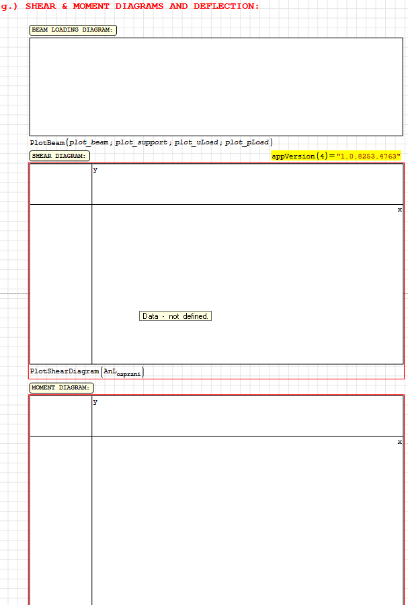Click the x axis label in shear diagram
408x605 pixels.
(399, 210)
